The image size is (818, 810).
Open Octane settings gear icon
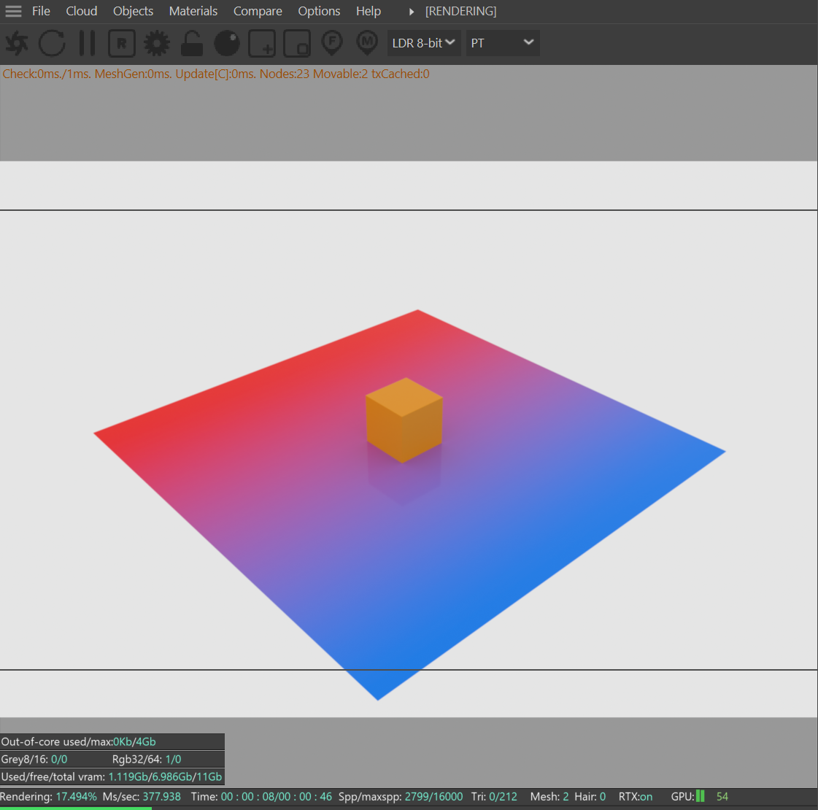click(156, 43)
